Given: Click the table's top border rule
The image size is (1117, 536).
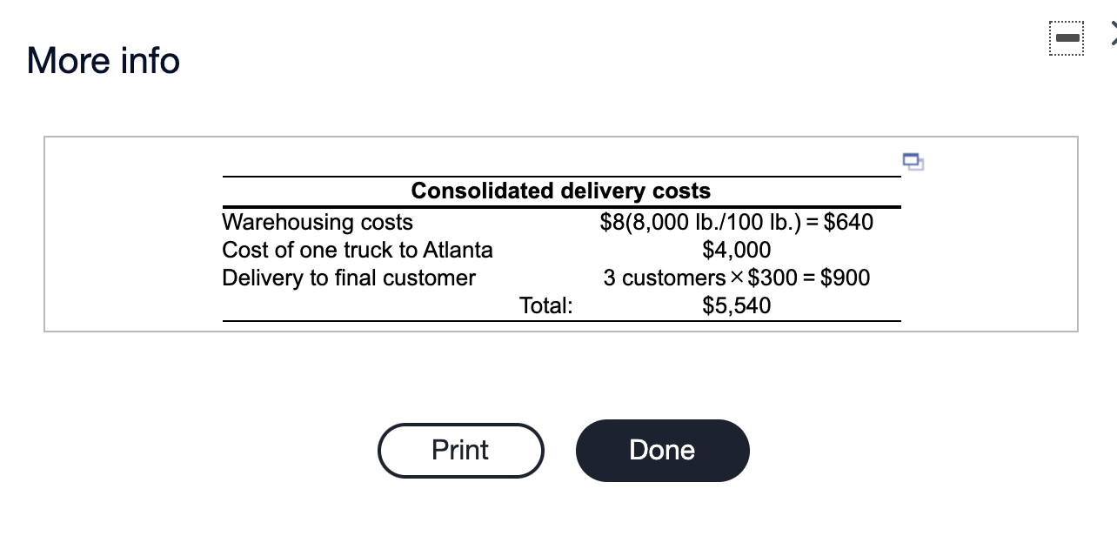Looking at the screenshot, I should 561,176.
